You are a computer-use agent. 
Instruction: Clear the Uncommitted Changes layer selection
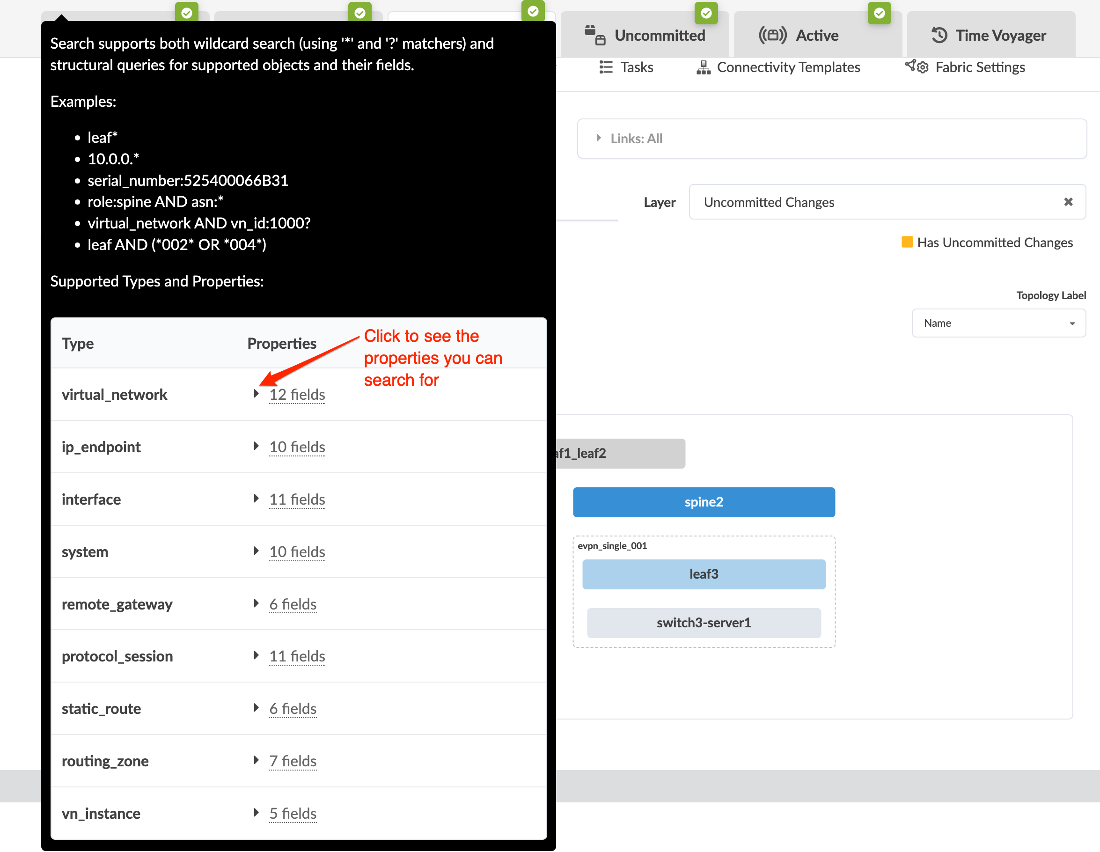point(1068,202)
